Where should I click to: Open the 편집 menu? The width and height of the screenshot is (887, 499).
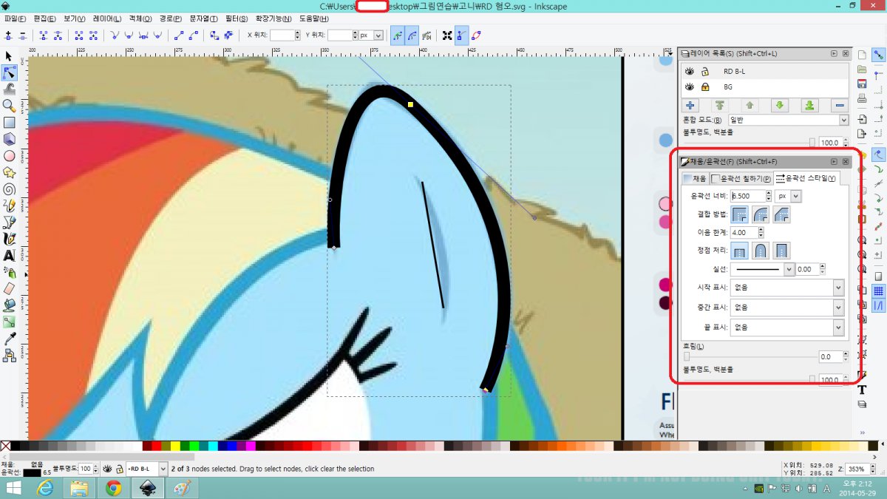pos(45,18)
